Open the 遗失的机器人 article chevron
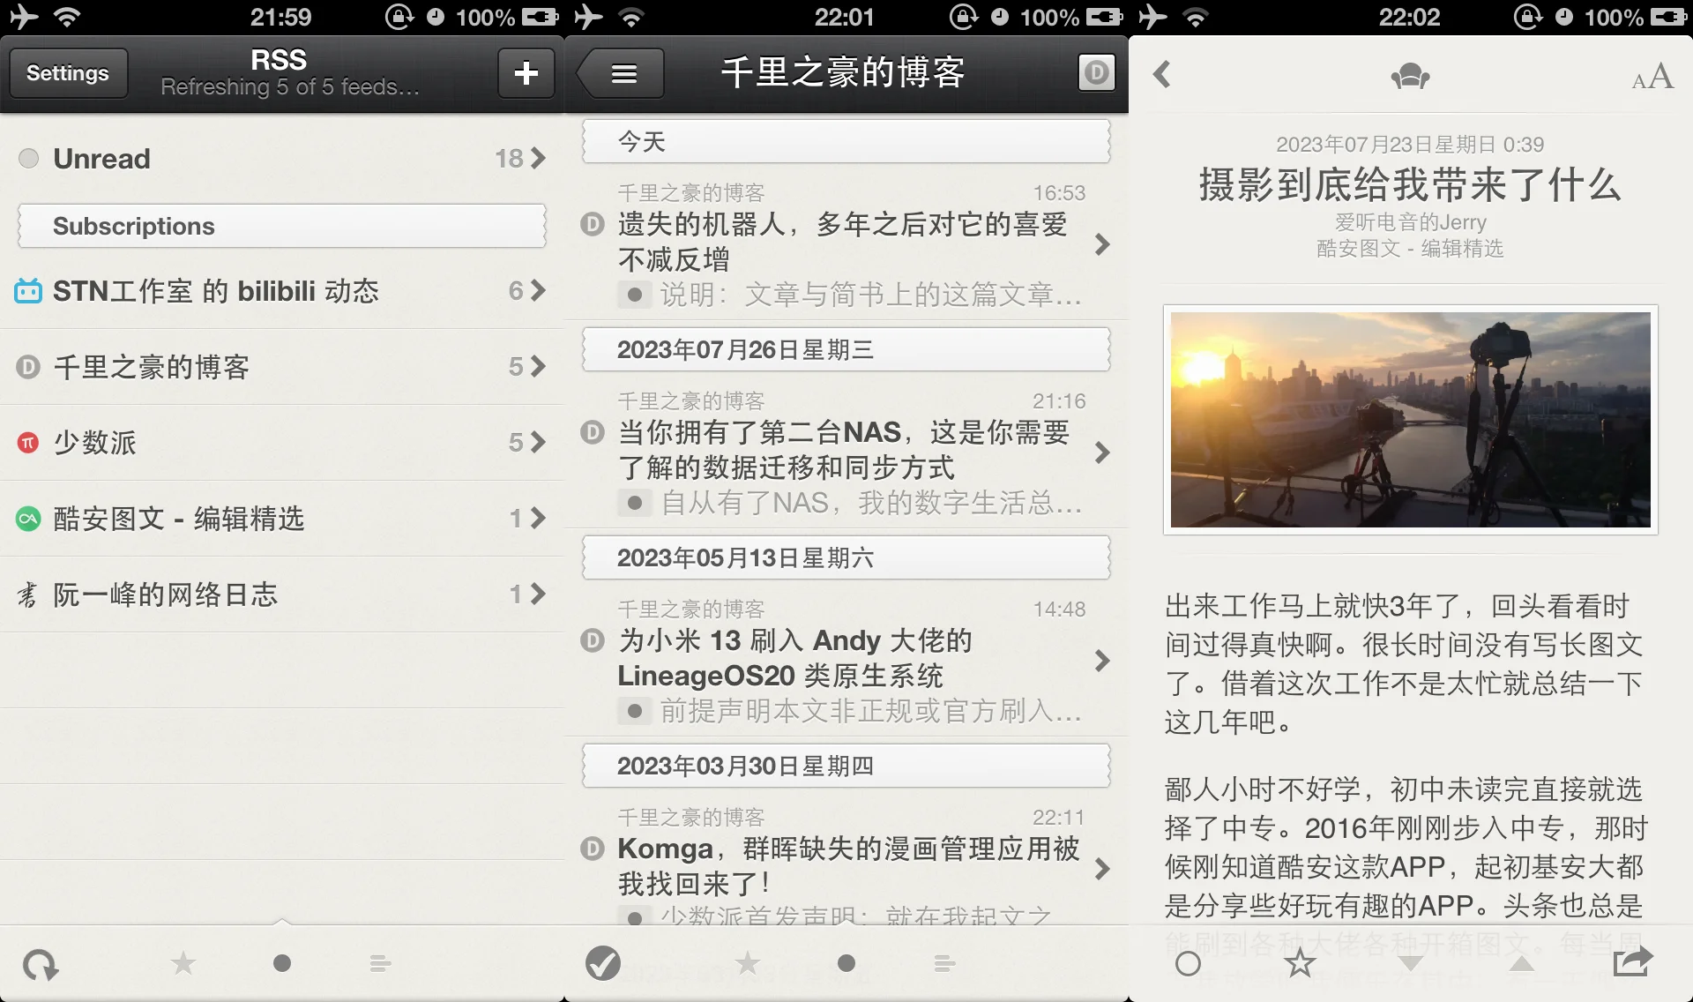Viewport: 1693px width, 1002px height. click(1101, 244)
